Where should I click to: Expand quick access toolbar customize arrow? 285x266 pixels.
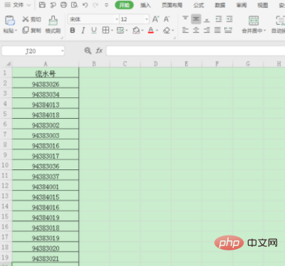point(106,5)
